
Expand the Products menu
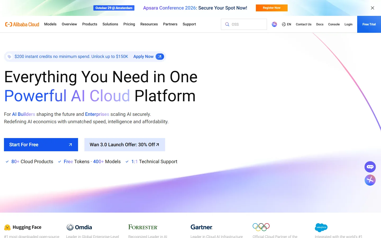click(x=90, y=24)
